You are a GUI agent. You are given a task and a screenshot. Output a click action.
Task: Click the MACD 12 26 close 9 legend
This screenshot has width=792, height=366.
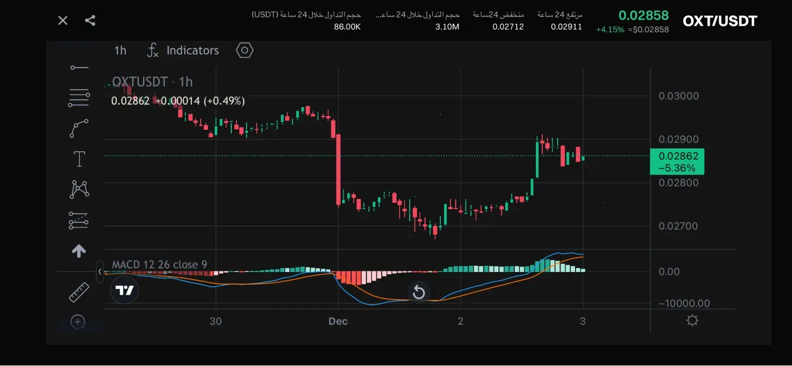click(159, 265)
